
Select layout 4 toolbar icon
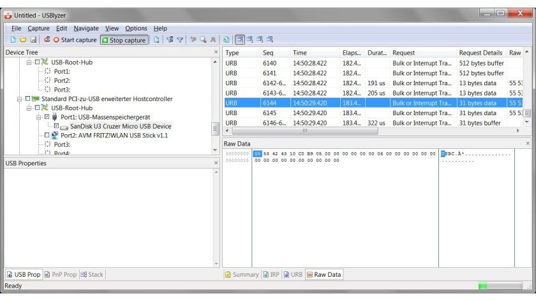[270, 39]
